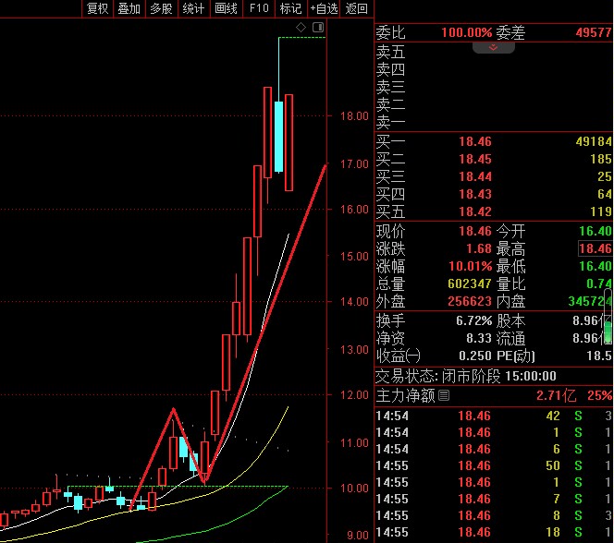Click the 换手 value 6.72%
The height and width of the screenshot is (543, 614).
[473, 321]
